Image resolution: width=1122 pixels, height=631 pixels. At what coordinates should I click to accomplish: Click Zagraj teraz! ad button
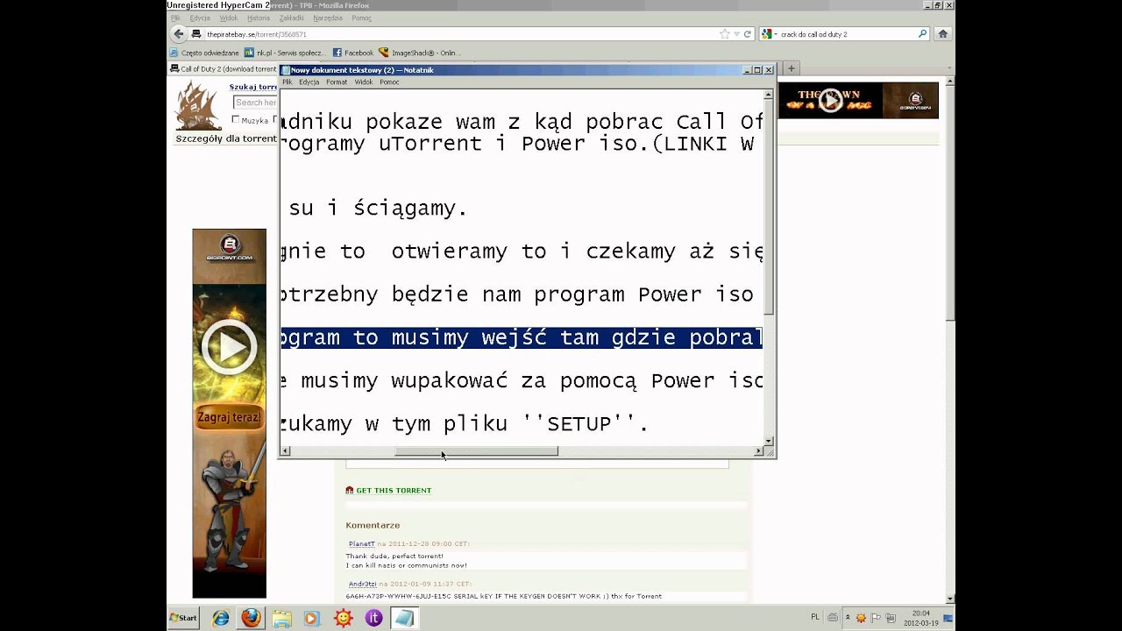click(x=229, y=418)
